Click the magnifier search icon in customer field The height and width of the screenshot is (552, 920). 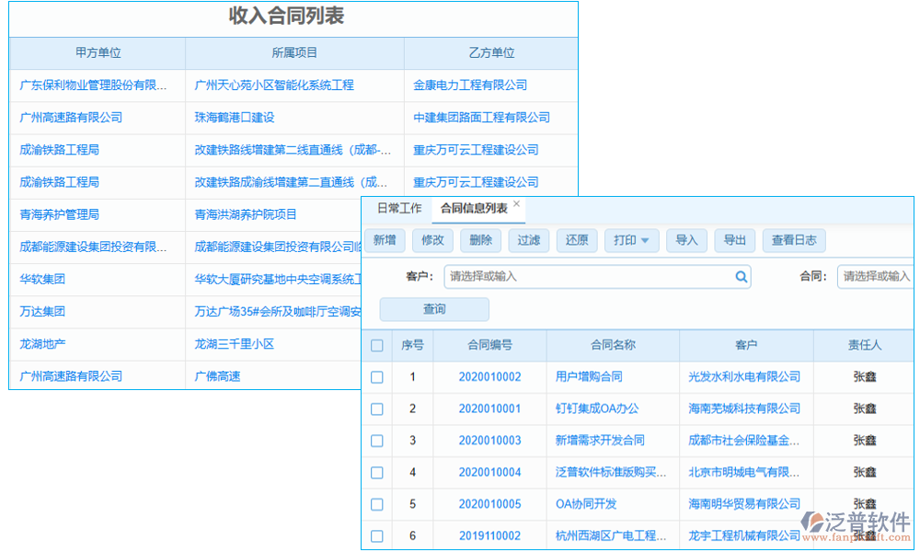pyautogui.click(x=742, y=276)
